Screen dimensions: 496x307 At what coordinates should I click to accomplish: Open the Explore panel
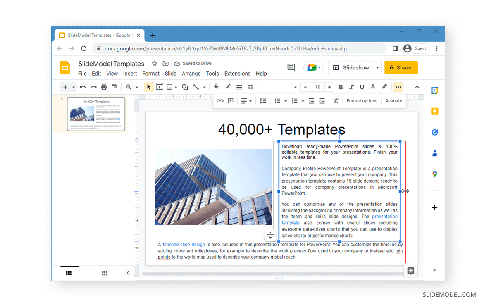[411, 271]
